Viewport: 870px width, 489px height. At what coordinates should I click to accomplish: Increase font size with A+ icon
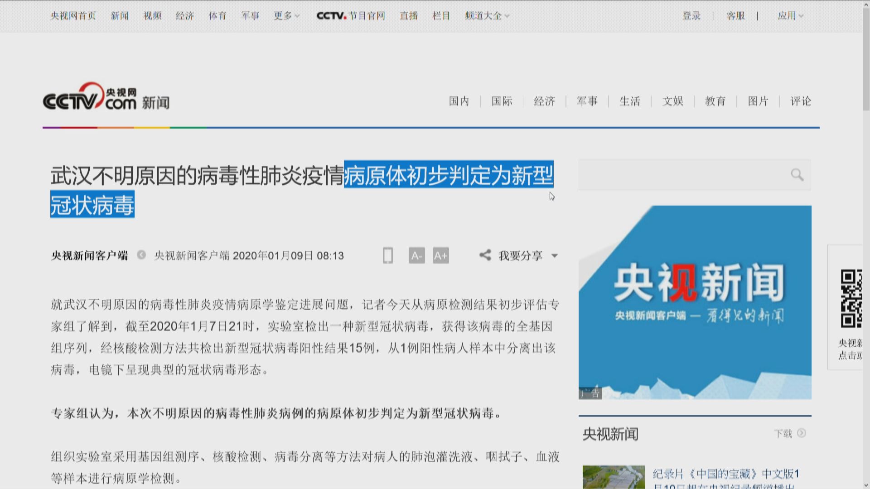(440, 255)
